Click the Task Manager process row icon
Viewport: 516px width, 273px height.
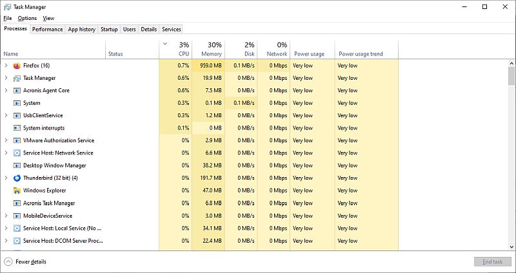pos(17,78)
